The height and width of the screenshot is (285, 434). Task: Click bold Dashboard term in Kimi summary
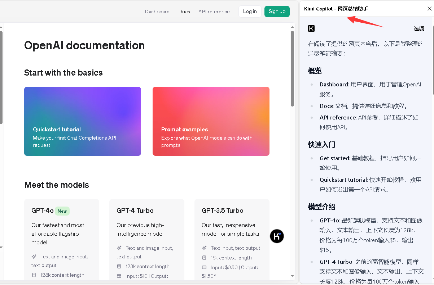[x=334, y=85]
